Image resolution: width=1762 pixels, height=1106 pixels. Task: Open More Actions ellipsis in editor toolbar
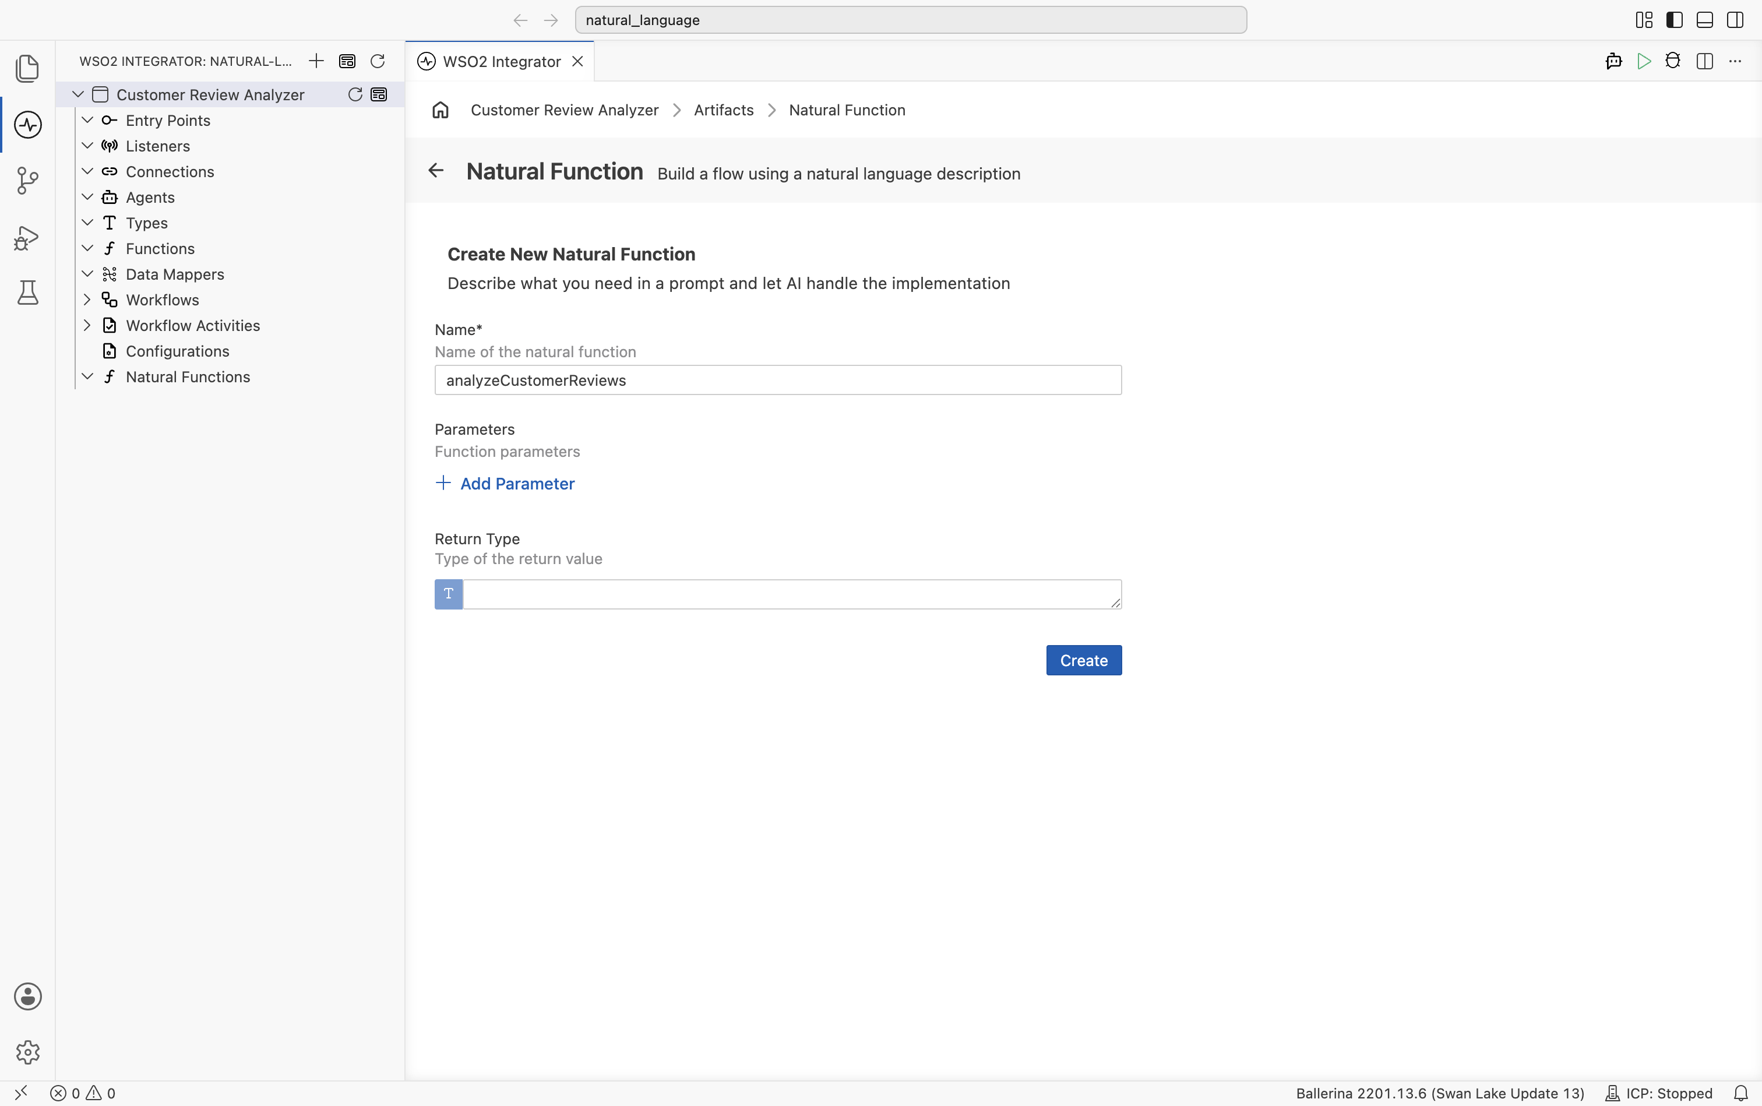tap(1735, 61)
